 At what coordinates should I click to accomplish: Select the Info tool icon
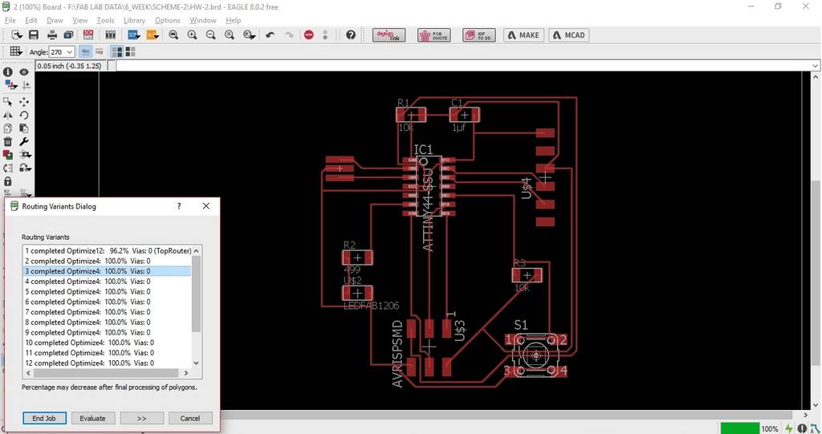[x=8, y=72]
